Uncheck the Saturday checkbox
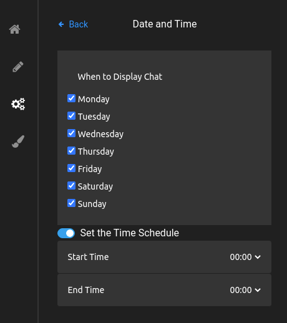Screen dimensions: 287x323 (71, 186)
